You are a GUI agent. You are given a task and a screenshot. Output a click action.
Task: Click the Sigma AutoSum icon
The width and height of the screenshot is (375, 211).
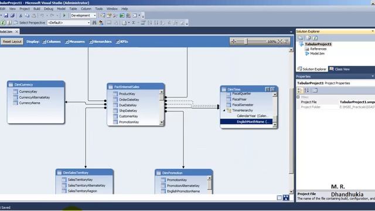(134, 23)
